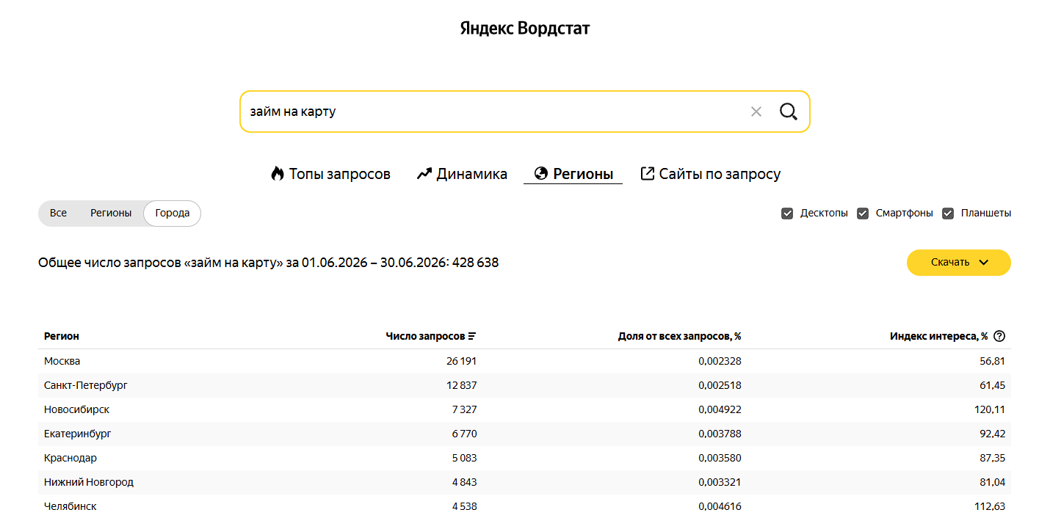
Task: Select the Города filter segment
Action: click(173, 213)
